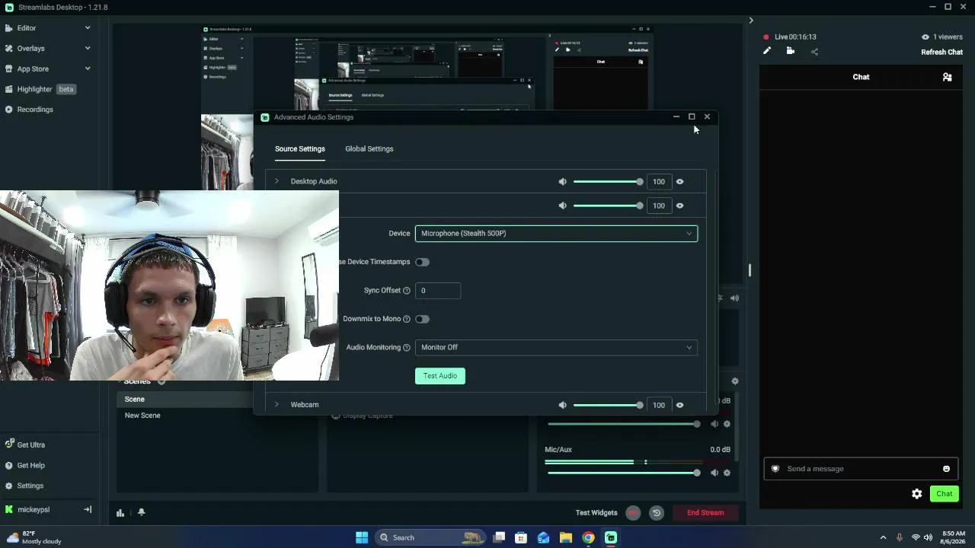Expand the Webcam source row chevron
975x548 pixels.
[x=277, y=404]
